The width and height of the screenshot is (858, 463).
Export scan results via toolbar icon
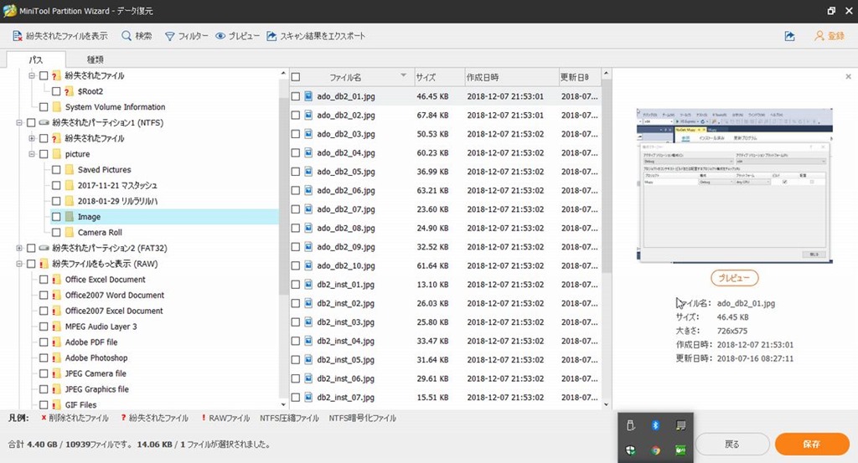[x=271, y=36]
